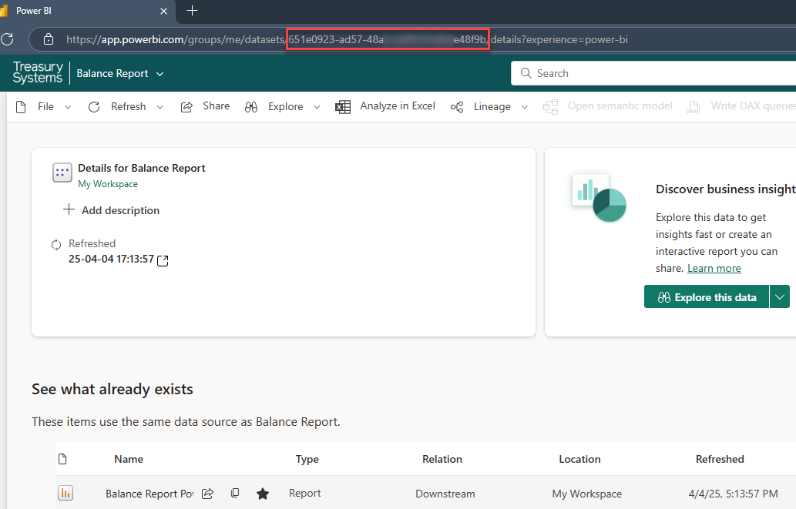796x509 pixels.
Task: Close the Power BI browser tab
Action: [163, 11]
